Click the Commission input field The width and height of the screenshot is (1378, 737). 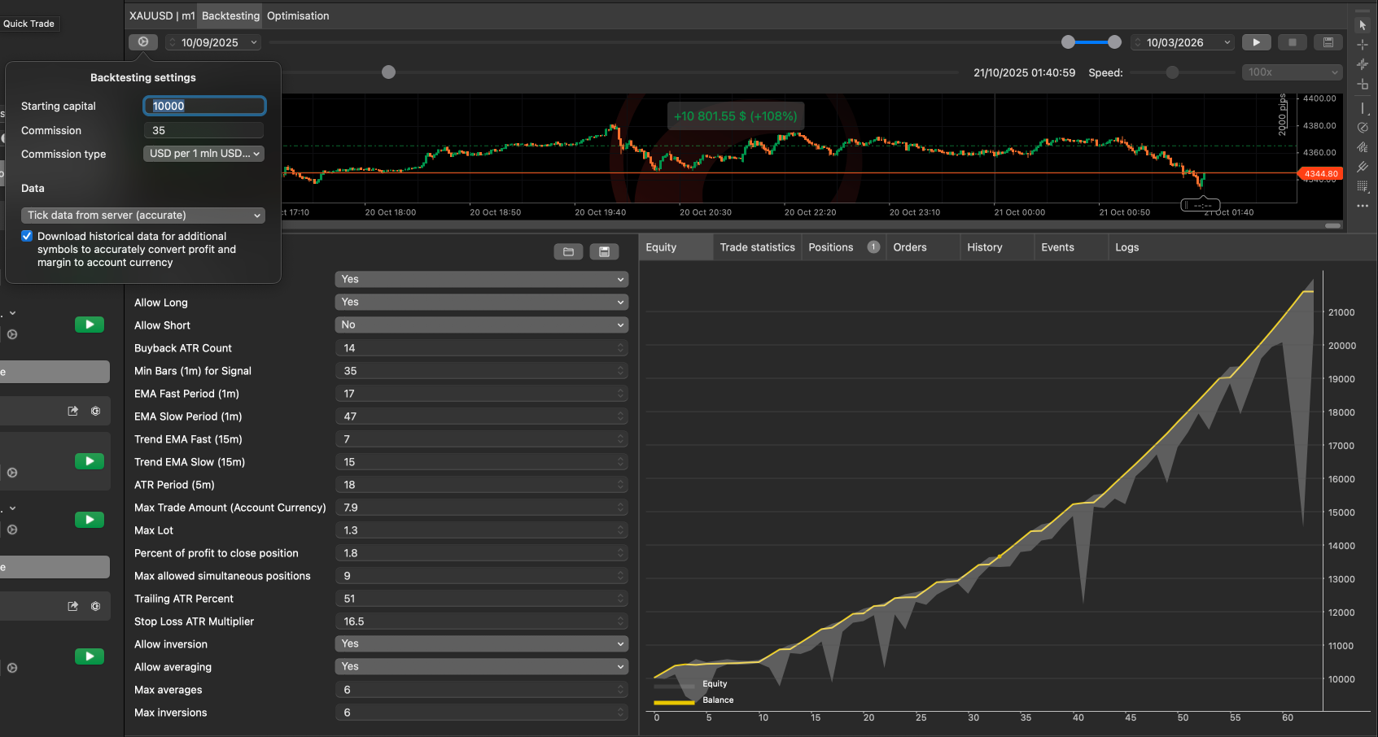click(x=204, y=130)
